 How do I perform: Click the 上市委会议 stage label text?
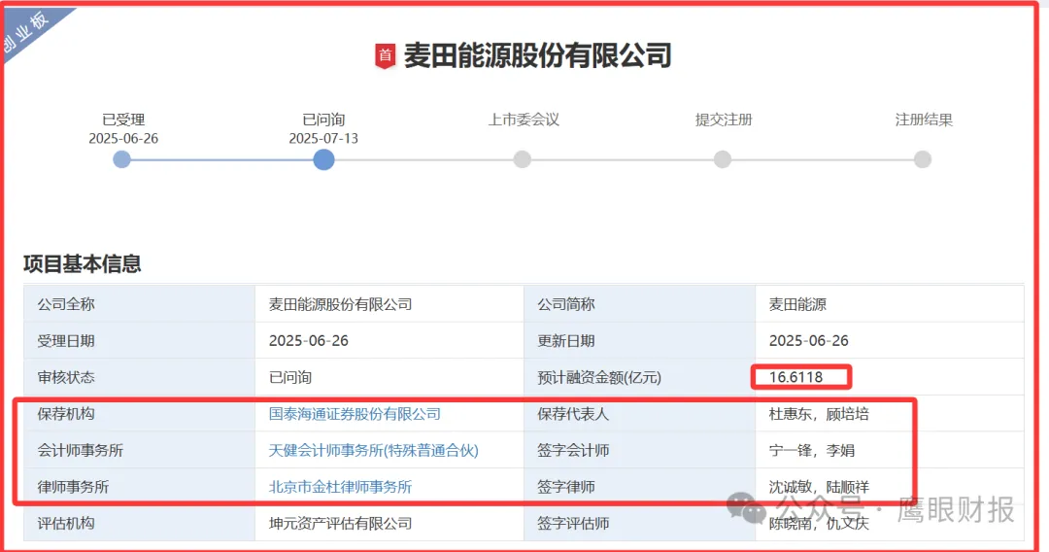point(524,120)
